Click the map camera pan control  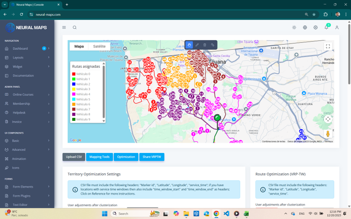coord(328,119)
